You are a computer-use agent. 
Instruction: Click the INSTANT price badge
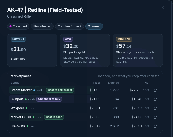coord(124,39)
